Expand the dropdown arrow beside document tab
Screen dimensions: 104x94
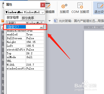[x=49, y=21]
